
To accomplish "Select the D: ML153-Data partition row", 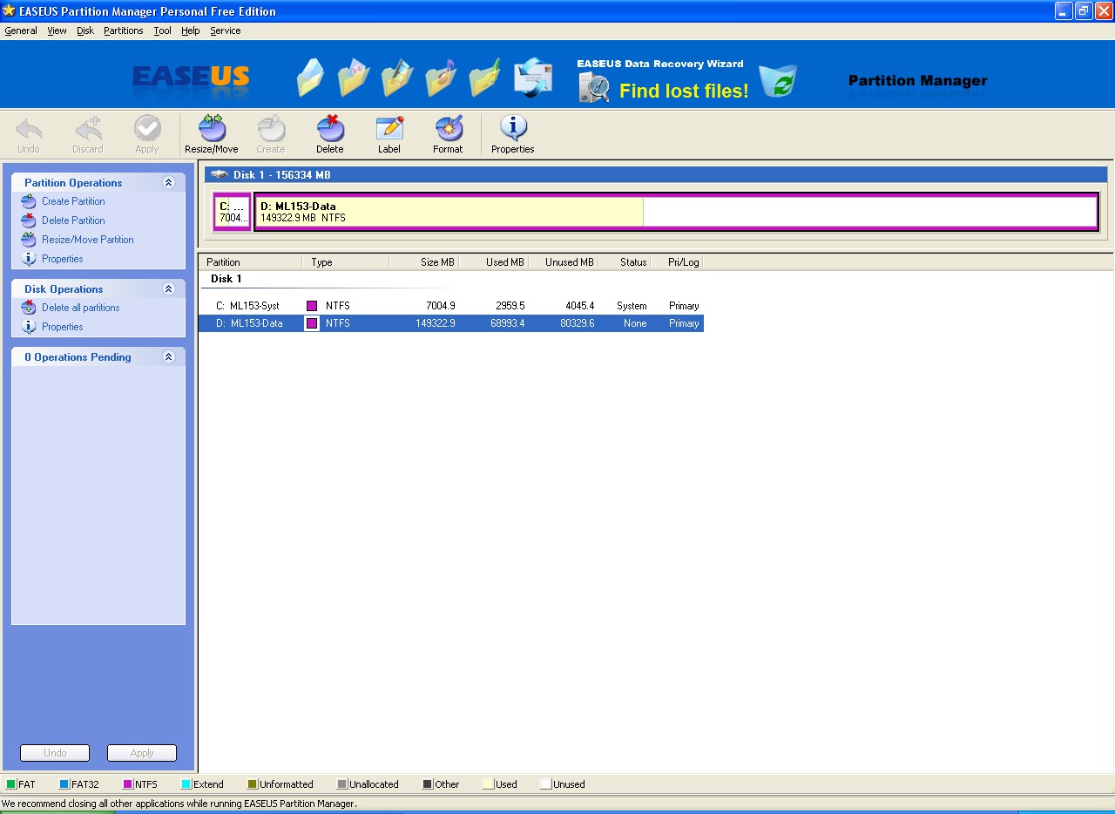I will point(452,323).
